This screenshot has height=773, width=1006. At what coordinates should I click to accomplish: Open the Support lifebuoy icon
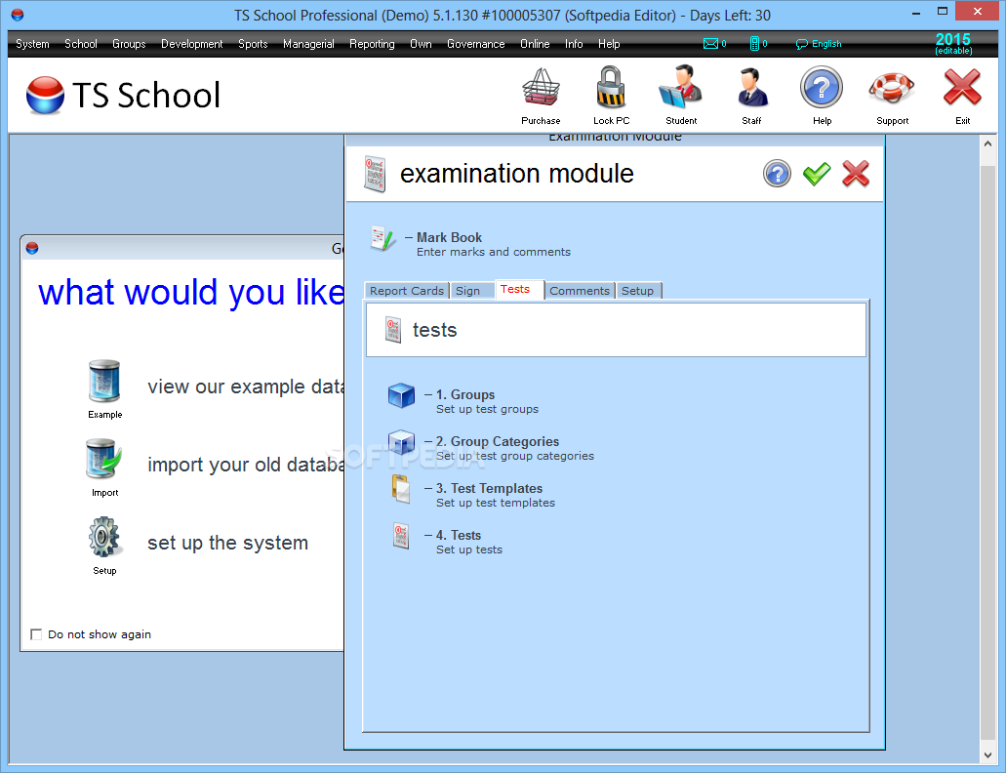(892, 88)
